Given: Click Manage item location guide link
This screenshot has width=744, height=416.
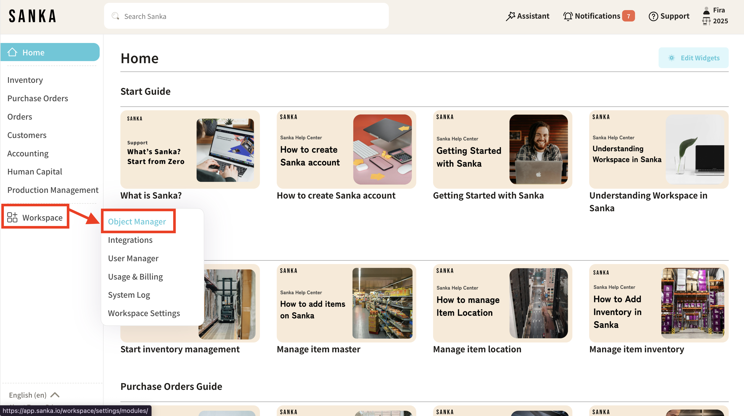Looking at the screenshot, I should (477, 349).
